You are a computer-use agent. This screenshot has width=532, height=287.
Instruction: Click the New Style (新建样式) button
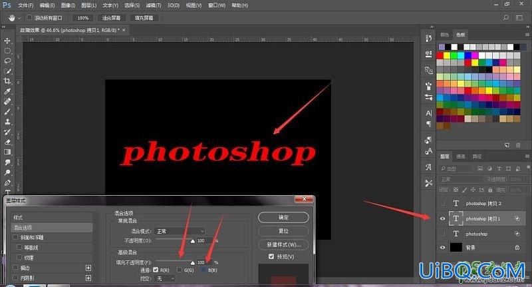tap(283, 244)
